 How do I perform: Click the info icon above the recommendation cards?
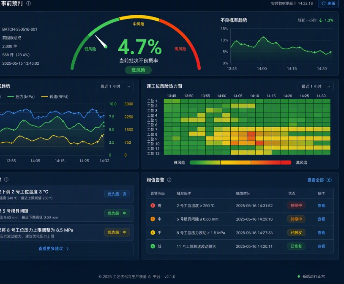(6, 180)
